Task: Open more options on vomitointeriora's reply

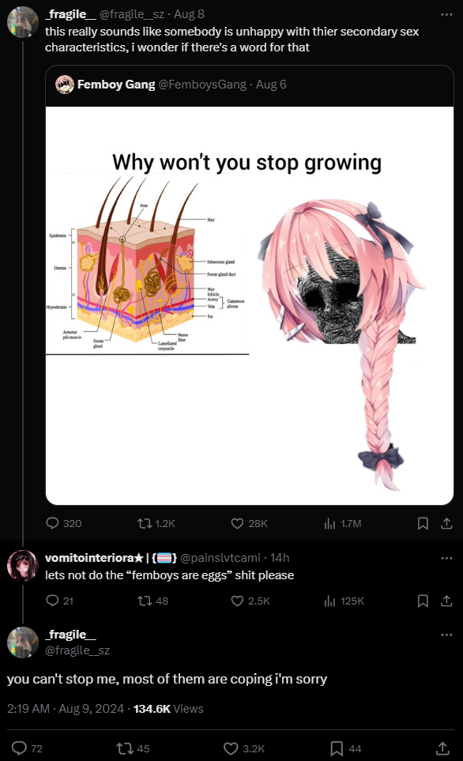Action: pos(446,558)
